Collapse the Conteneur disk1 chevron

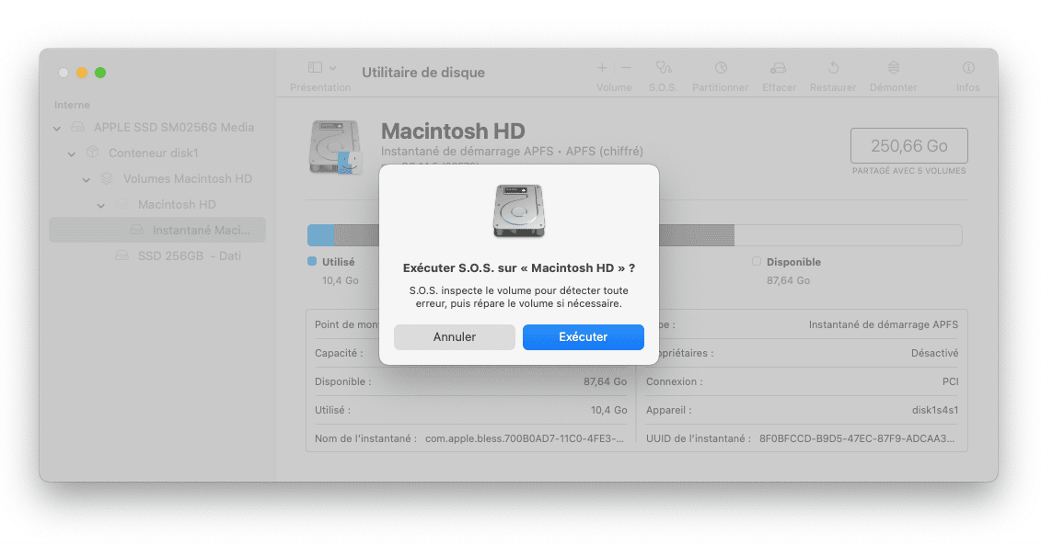tap(72, 153)
